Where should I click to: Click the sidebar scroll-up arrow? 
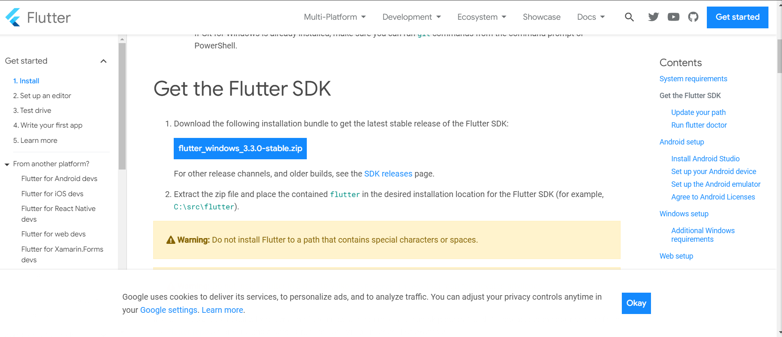point(122,39)
